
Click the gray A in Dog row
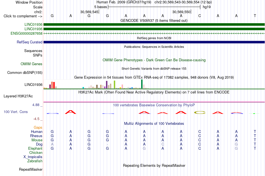point(52,144)
